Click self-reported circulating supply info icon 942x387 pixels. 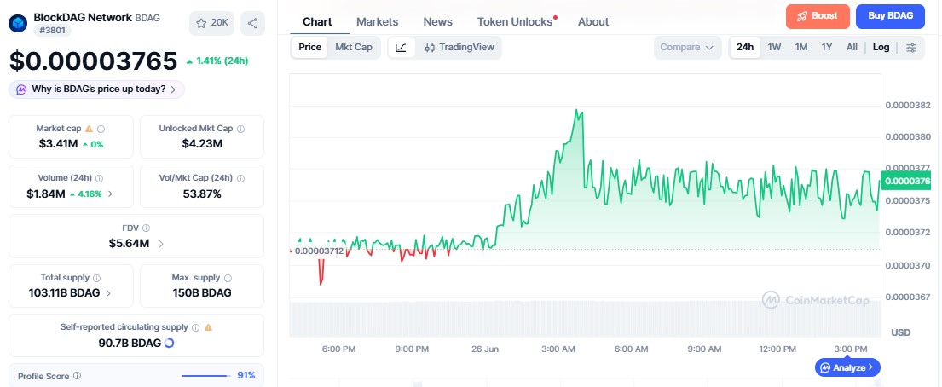pyautogui.click(x=195, y=327)
